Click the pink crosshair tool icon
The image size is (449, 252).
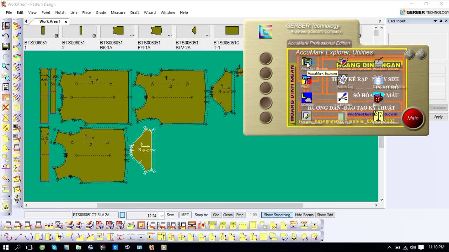coord(6,168)
